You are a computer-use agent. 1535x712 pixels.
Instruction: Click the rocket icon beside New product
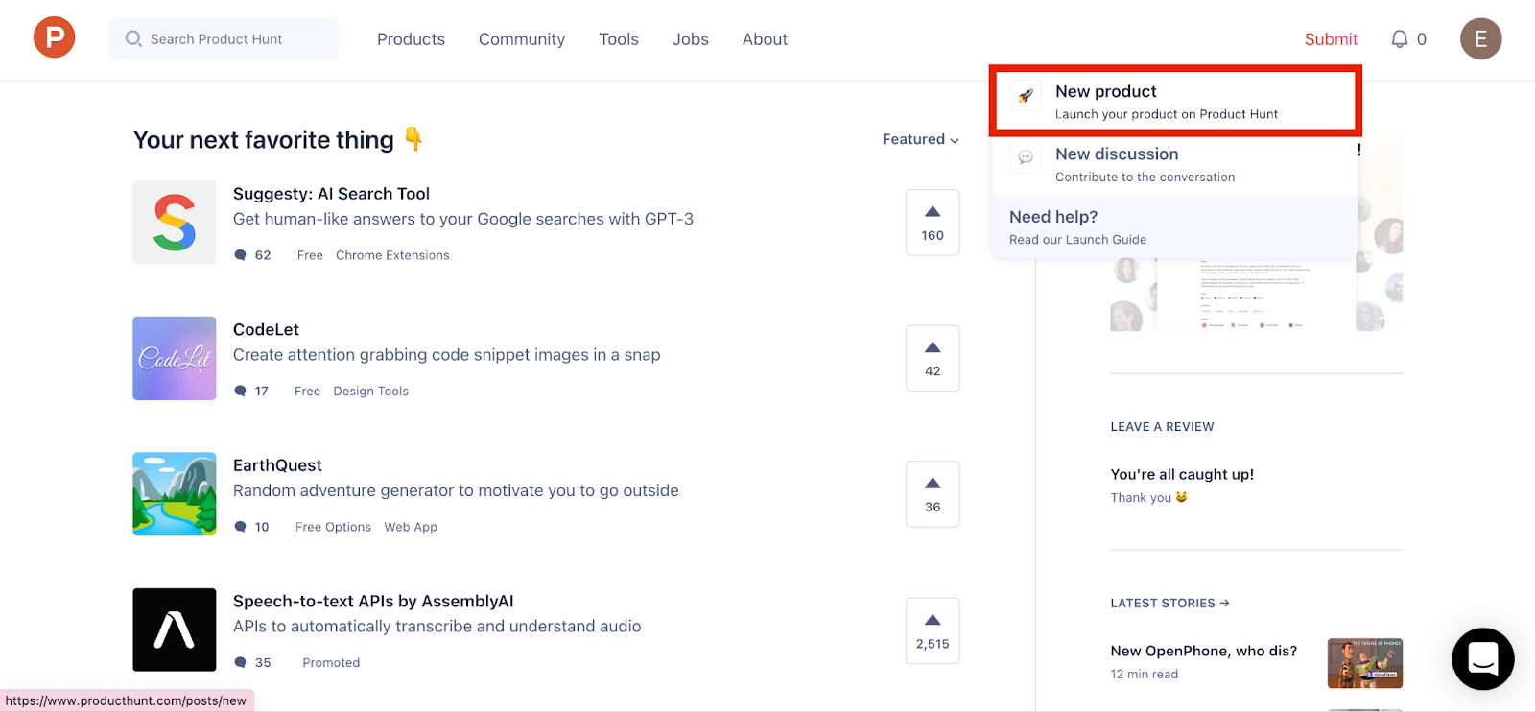(1026, 95)
